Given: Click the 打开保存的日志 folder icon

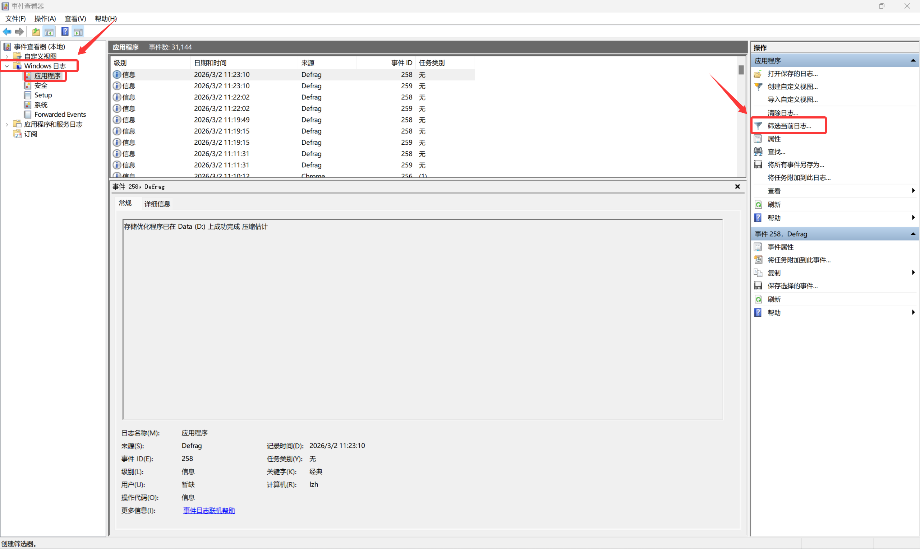Looking at the screenshot, I should pyautogui.click(x=758, y=74).
